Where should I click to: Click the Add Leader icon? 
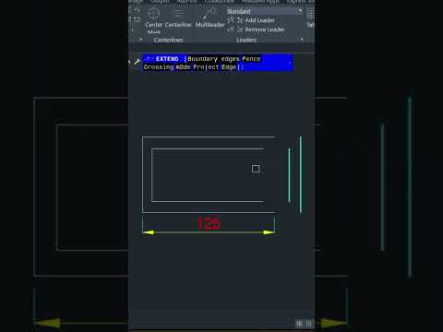point(240,20)
